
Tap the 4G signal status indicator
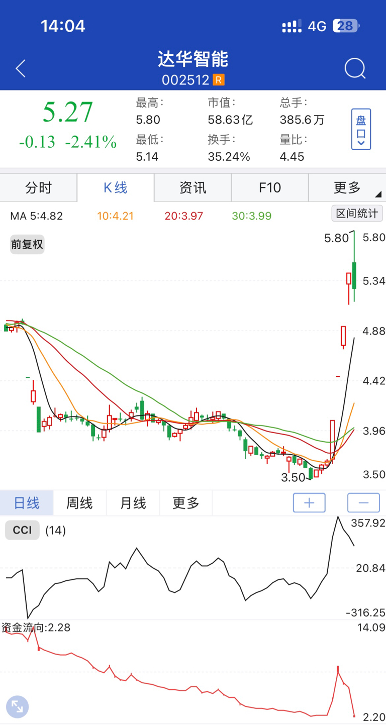(317, 26)
